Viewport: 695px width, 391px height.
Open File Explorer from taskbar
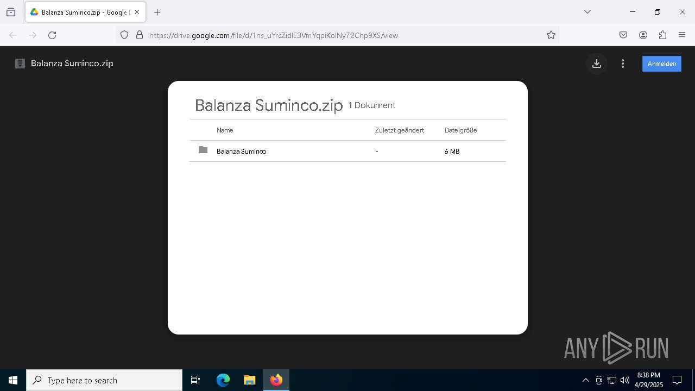249,380
